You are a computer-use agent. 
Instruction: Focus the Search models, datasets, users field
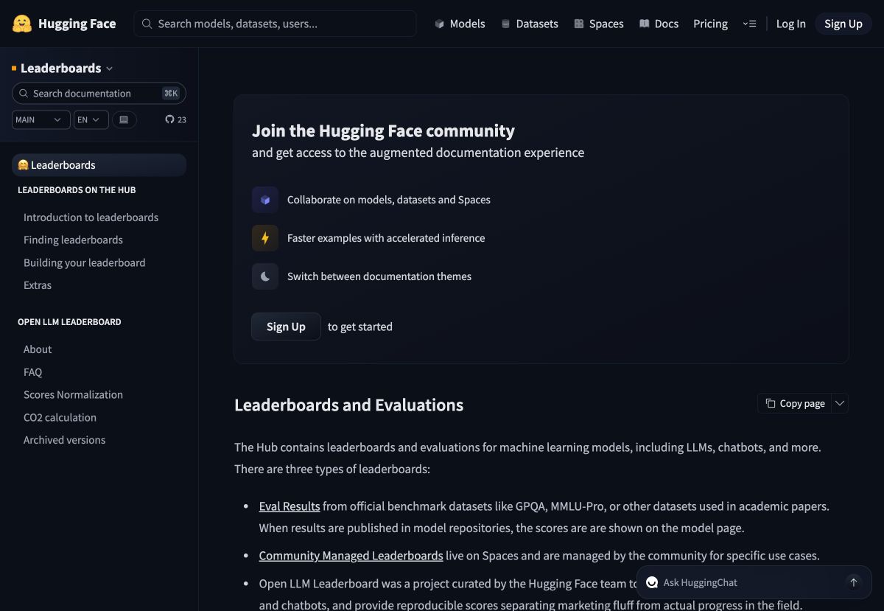(x=275, y=24)
